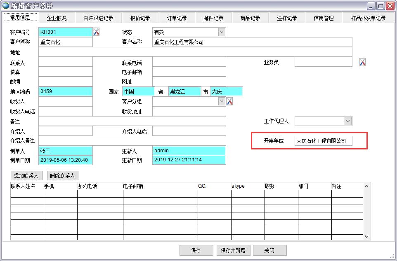Click the 删除联系人 button
The image size is (397, 261).
pos(63,175)
